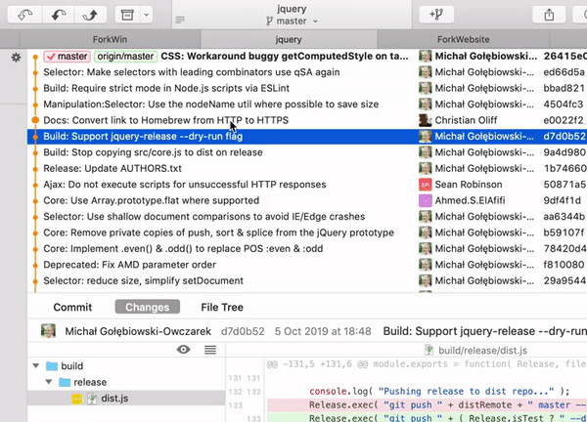Switch to the ForkWebsite repository tab
This screenshot has width=587, height=422.
tap(463, 39)
